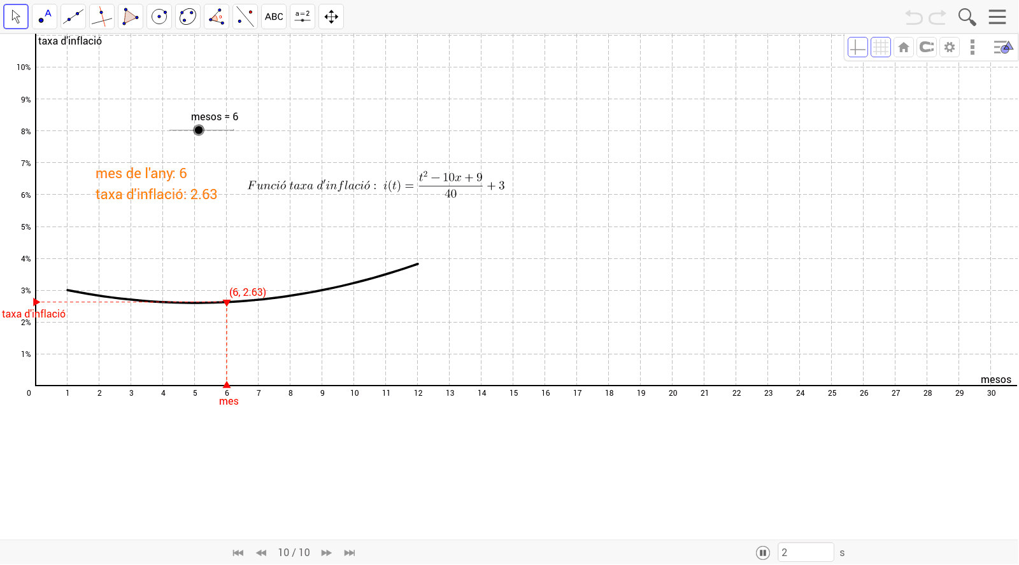Open the search magnifier
Image resolution: width=1019 pixels, height=565 pixels.
click(x=967, y=17)
